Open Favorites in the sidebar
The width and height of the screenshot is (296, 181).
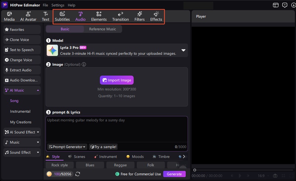pyautogui.click(x=22, y=30)
